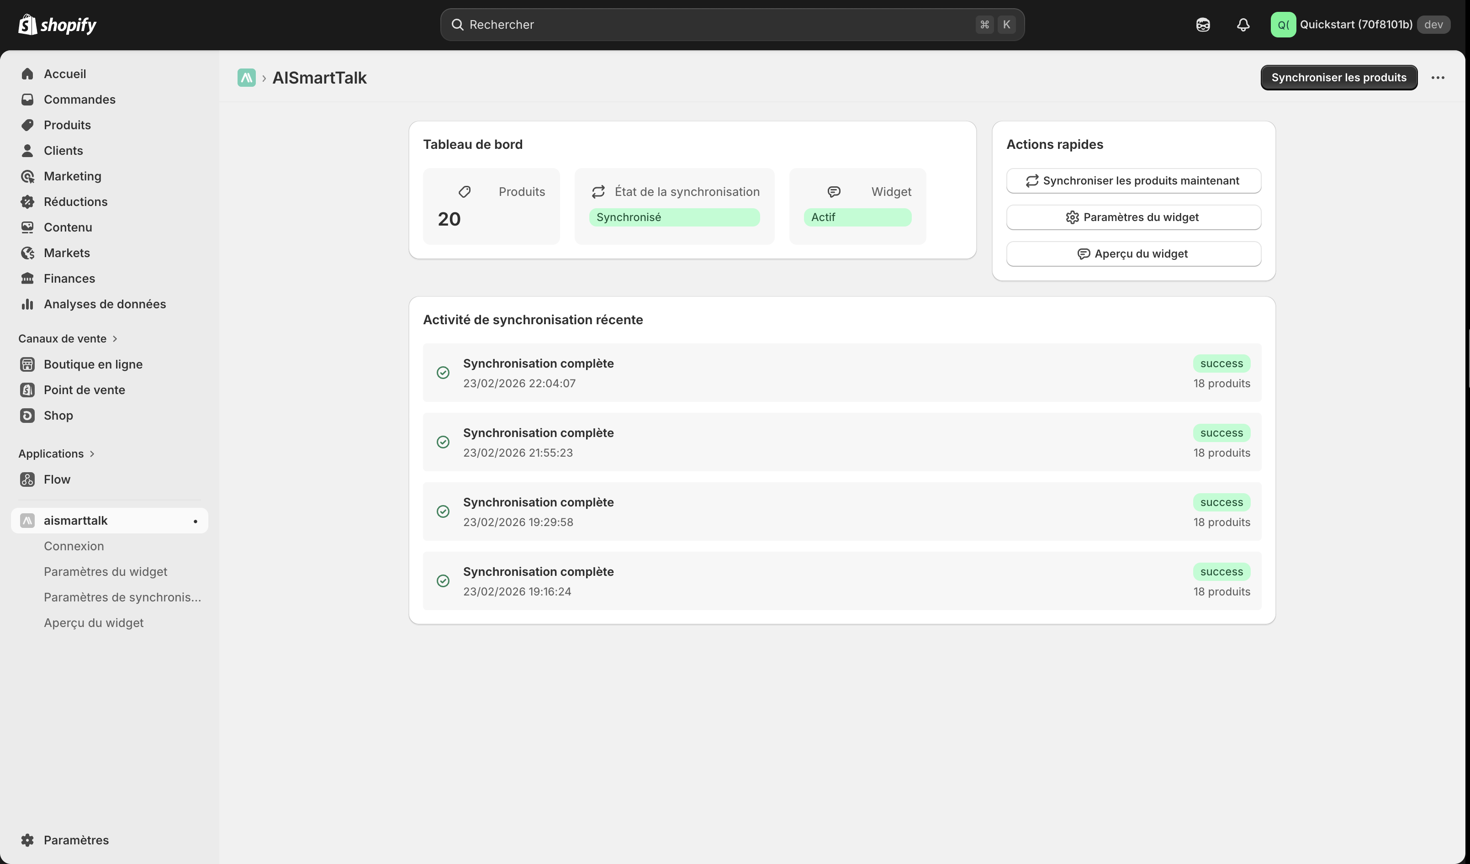Select the Flow app icon

27,479
